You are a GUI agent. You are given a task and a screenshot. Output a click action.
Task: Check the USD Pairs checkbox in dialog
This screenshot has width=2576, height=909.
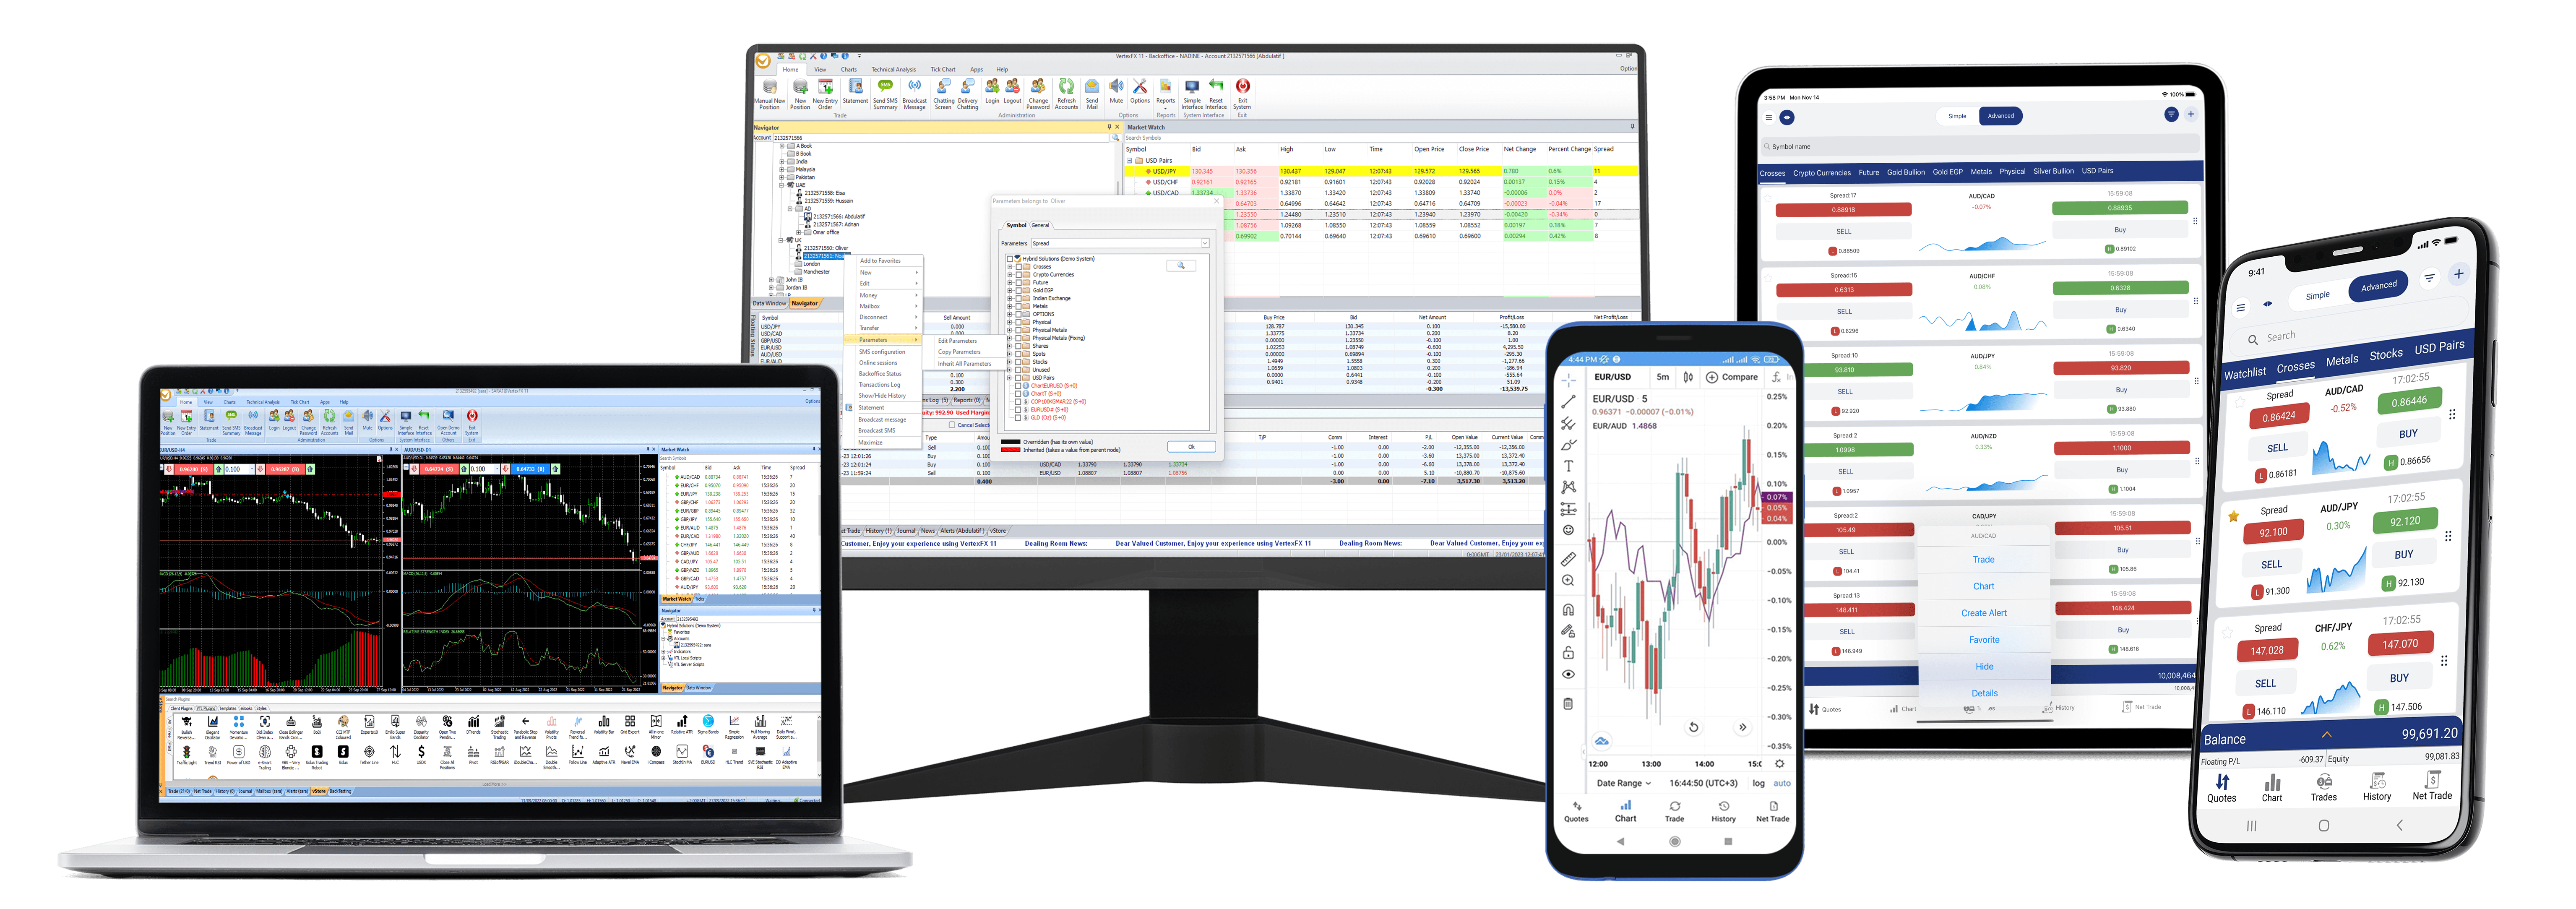[x=1019, y=378]
